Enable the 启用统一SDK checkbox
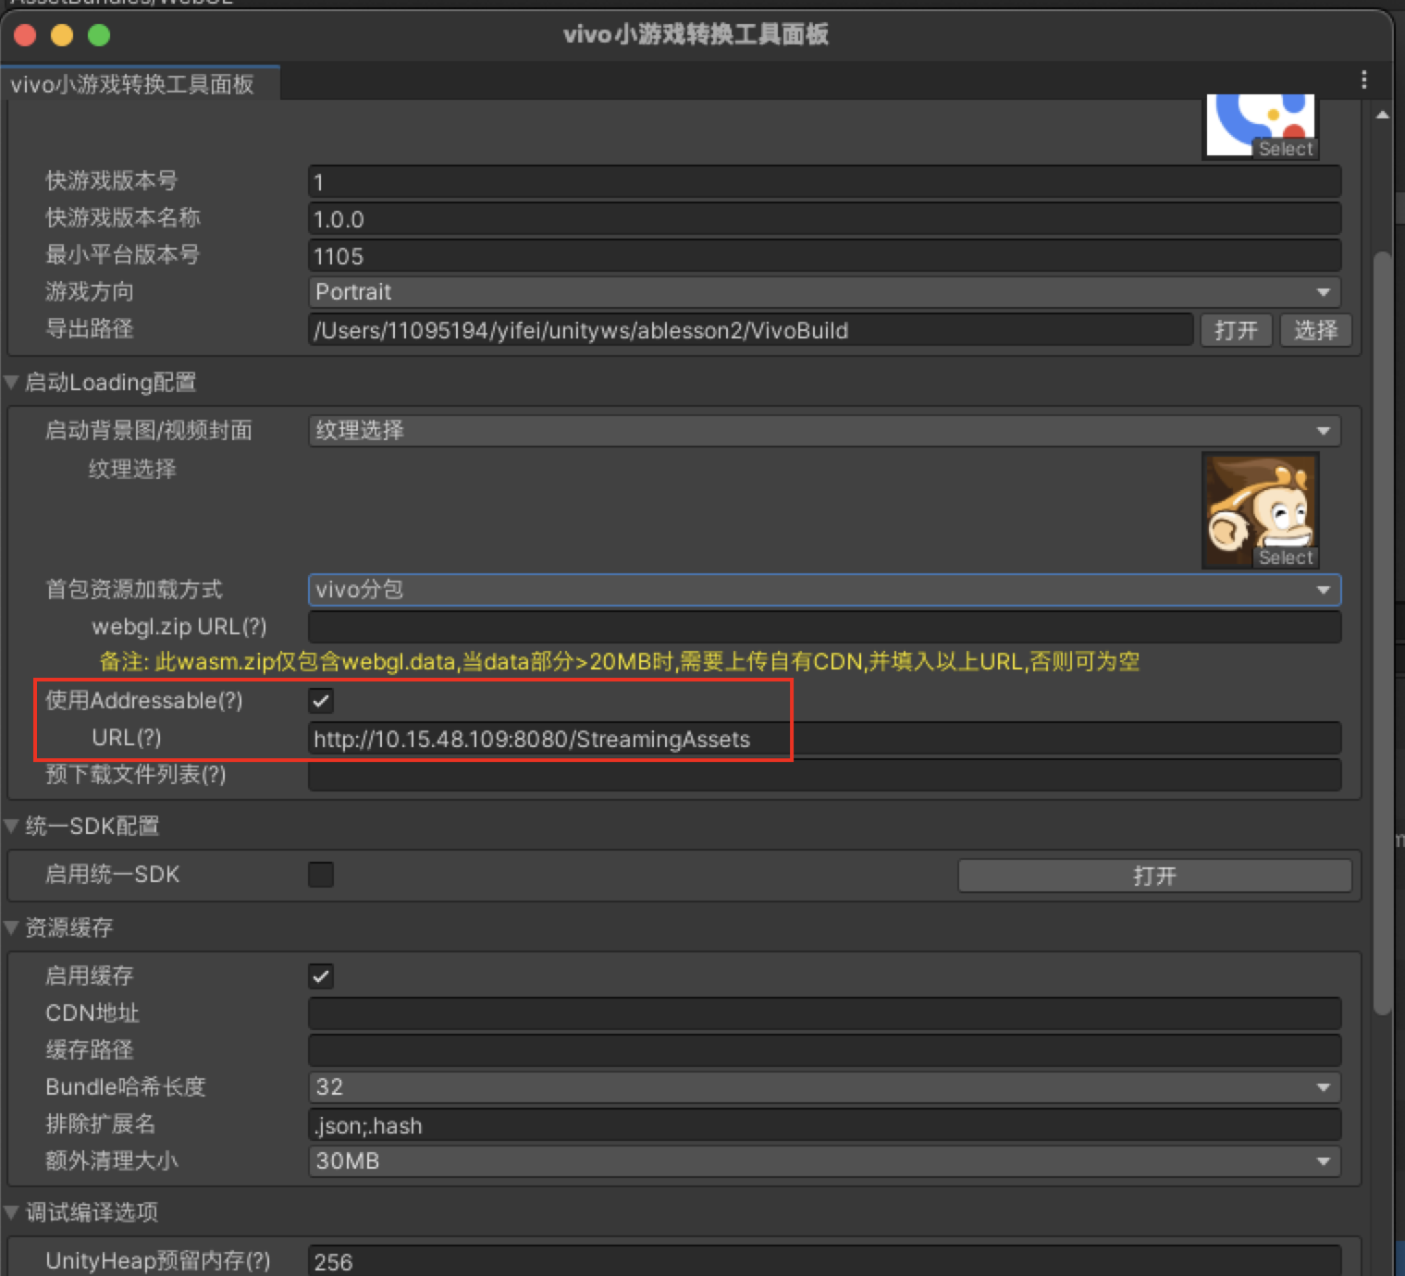1405x1276 pixels. [x=320, y=874]
